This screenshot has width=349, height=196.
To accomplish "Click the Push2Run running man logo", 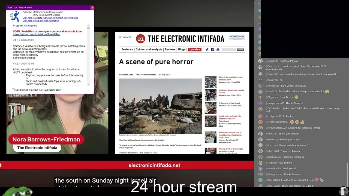I will [15, 16].
